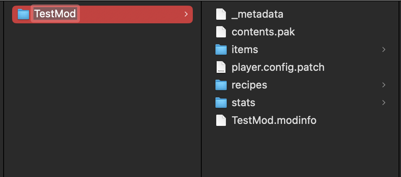Expand the recipes folder chevron
Image resolution: width=401 pixels, height=177 pixels.
click(384, 85)
